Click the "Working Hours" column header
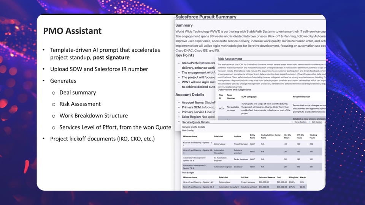This screenshot has width=365, height=205. coord(313,136)
